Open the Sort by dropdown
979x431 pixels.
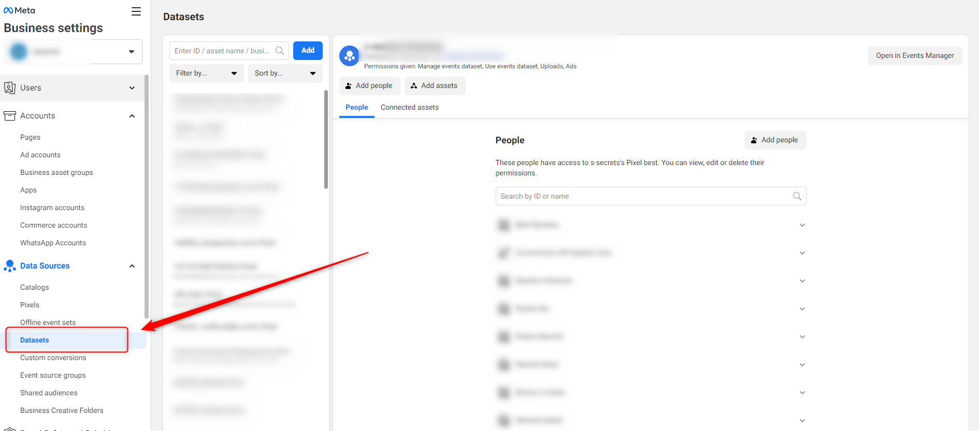pyautogui.click(x=285, y=73)
